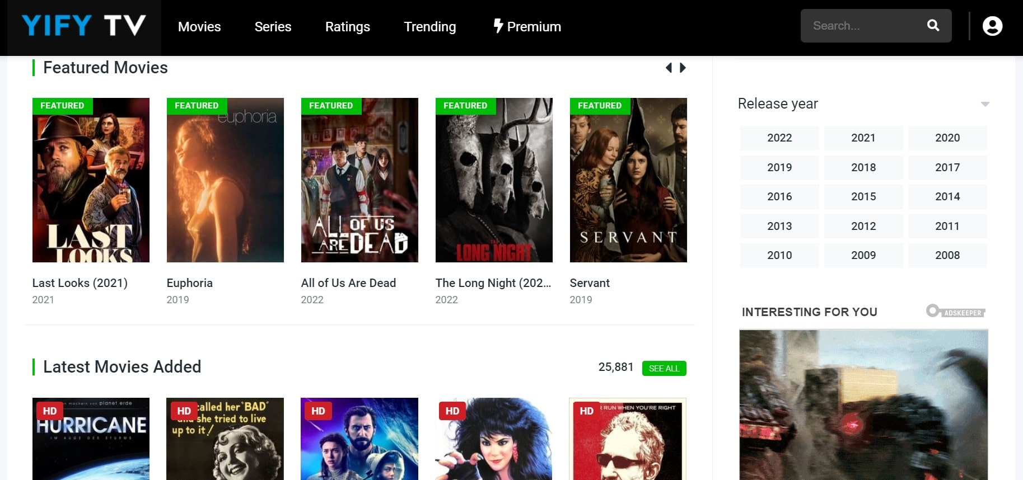
Task: Go to the Ratings page
Action: tap(348, 27)
